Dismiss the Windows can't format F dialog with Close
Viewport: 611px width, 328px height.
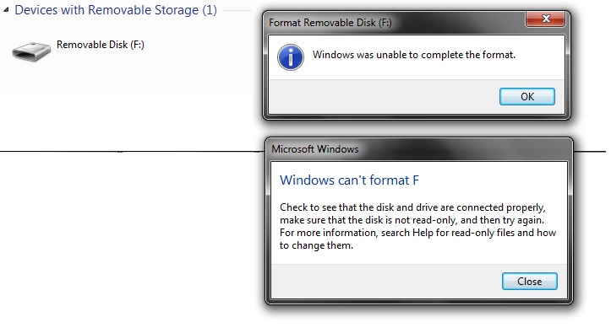(530, 281)
